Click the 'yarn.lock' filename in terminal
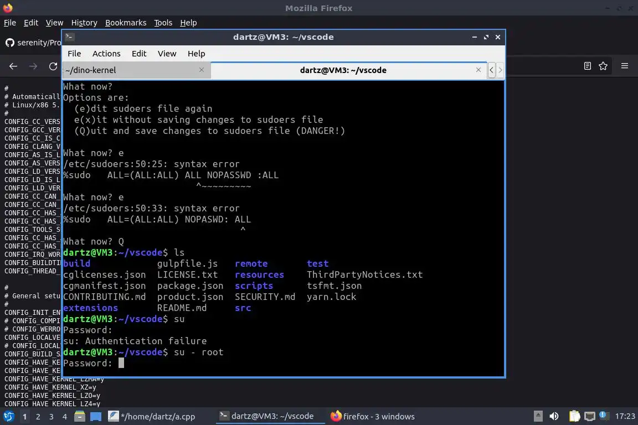Viewport: 638px width, 425px height. (x=331, y=297)
